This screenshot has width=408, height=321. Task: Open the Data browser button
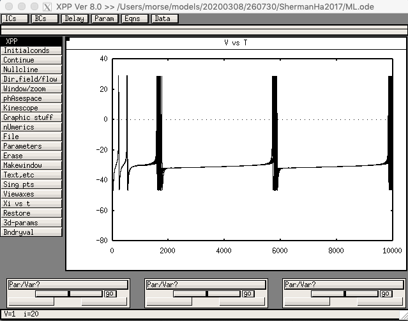coord(165,19)
